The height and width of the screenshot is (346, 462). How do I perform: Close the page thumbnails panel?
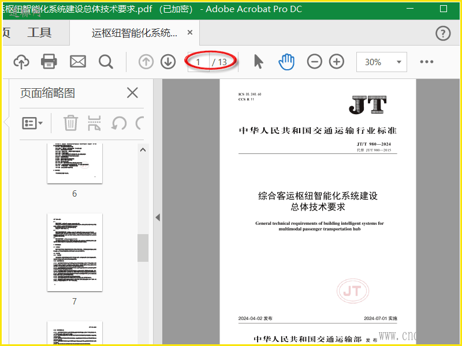point(132,93)
